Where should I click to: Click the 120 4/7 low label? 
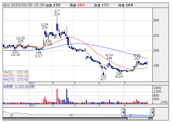pos(103,77)
